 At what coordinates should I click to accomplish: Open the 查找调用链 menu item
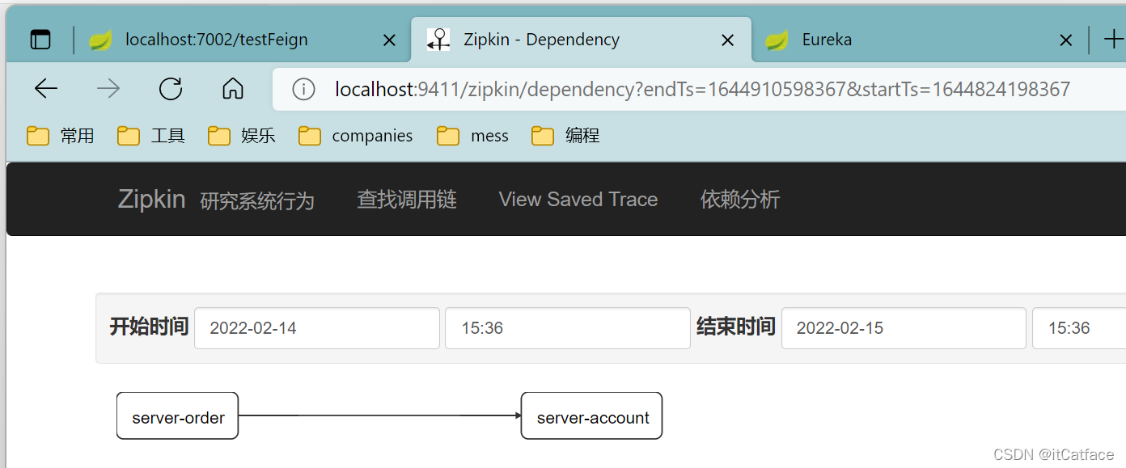click(407, 200)
